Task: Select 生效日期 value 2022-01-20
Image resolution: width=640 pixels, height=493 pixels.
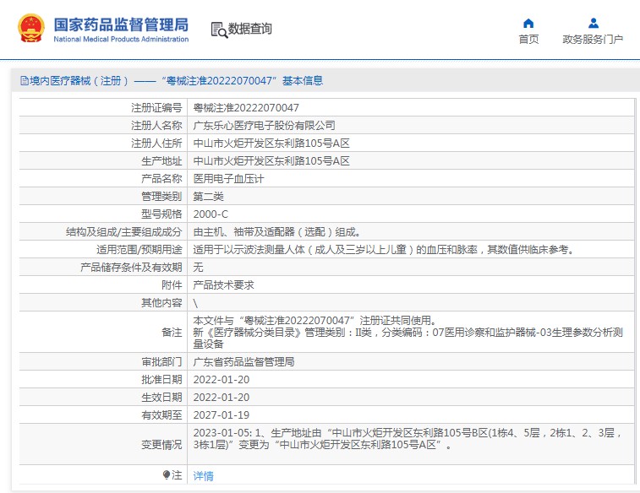Action: pyautogui.click(x=222, y=398)
